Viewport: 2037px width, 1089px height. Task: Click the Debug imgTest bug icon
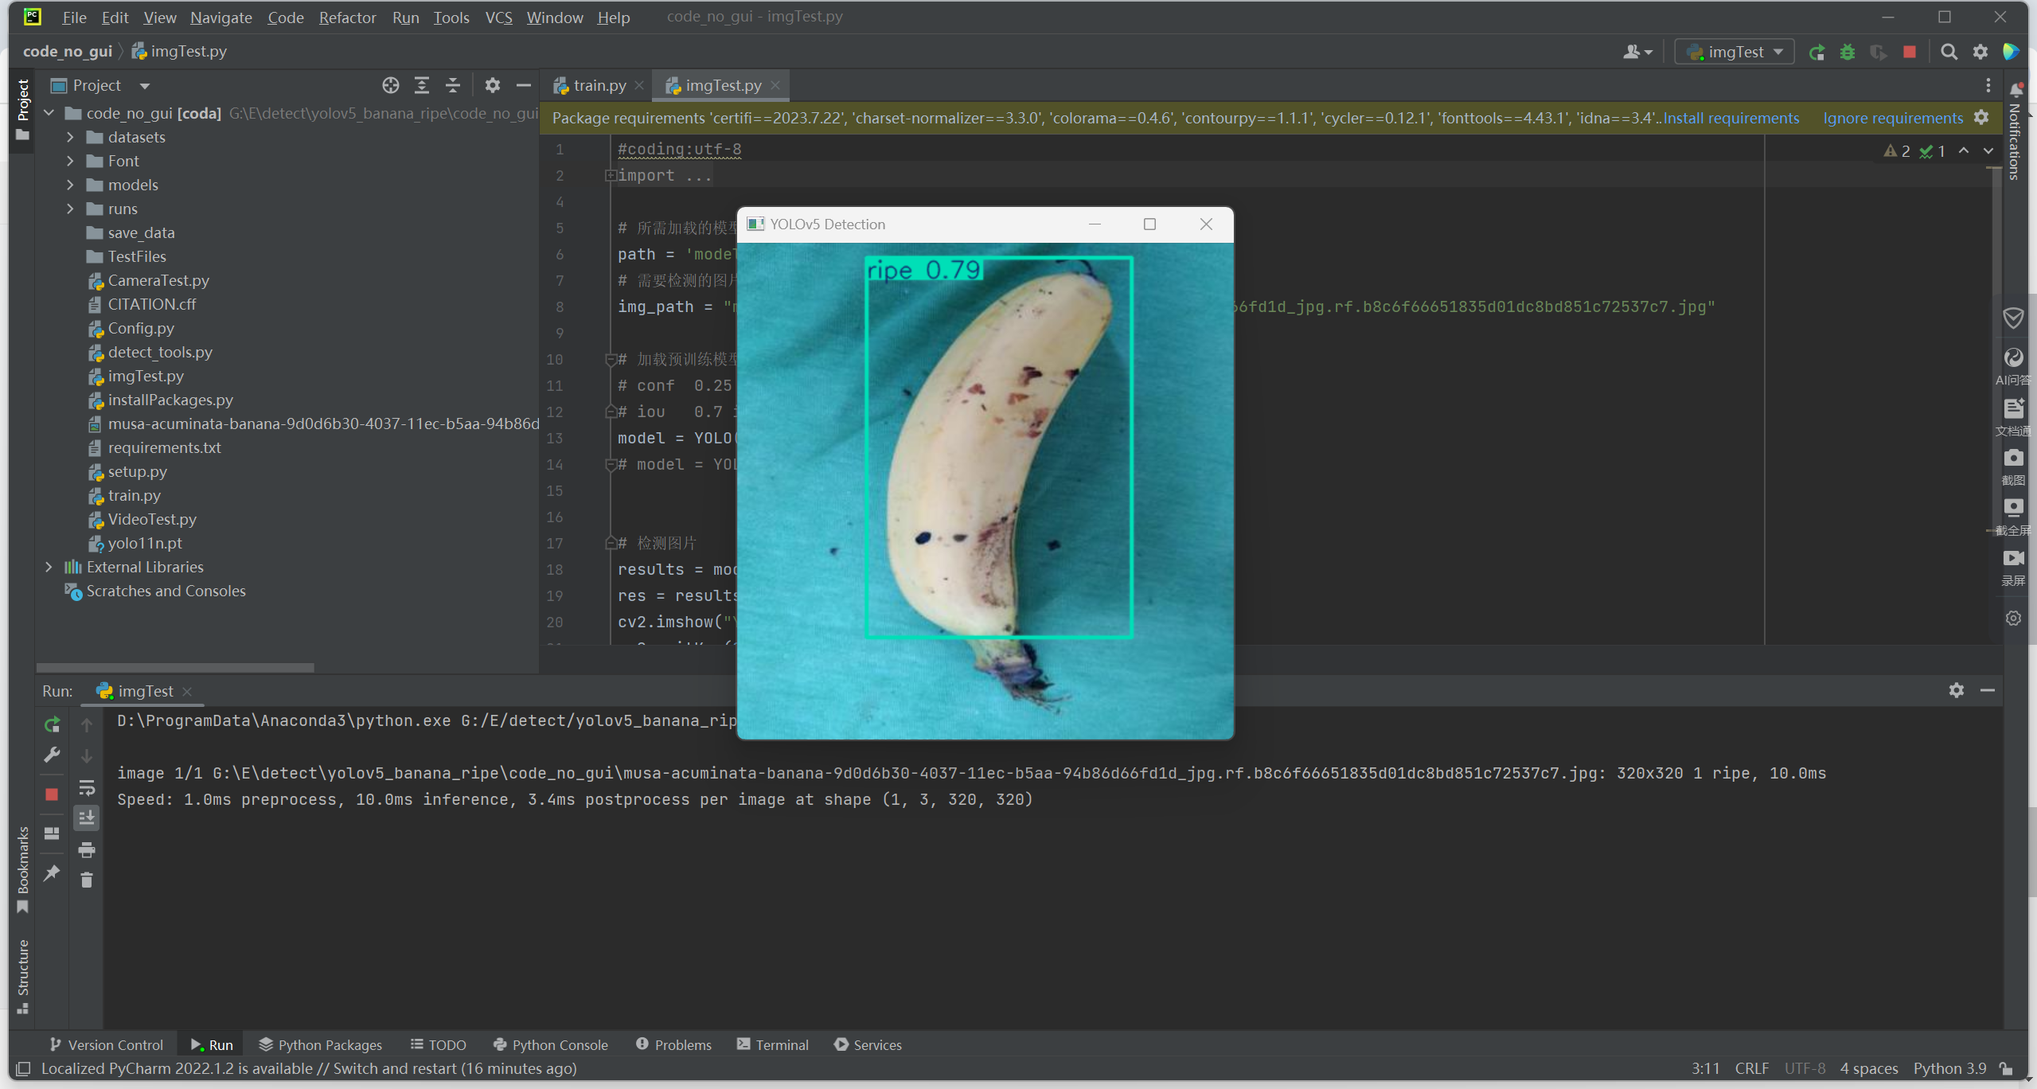pyautogui.click(x=1848, y=53)
